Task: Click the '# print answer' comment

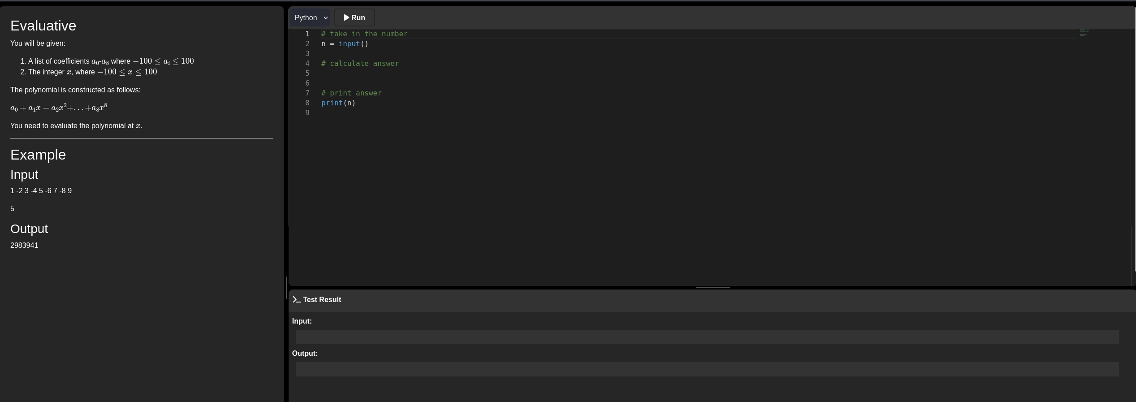Action: click(351, 93)
